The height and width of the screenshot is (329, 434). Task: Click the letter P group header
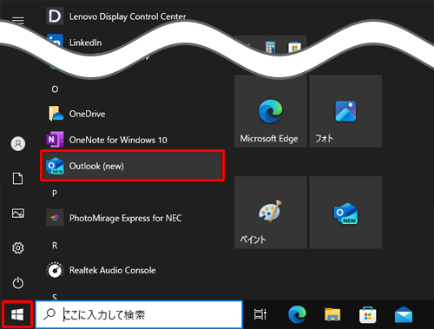(55, 194)
